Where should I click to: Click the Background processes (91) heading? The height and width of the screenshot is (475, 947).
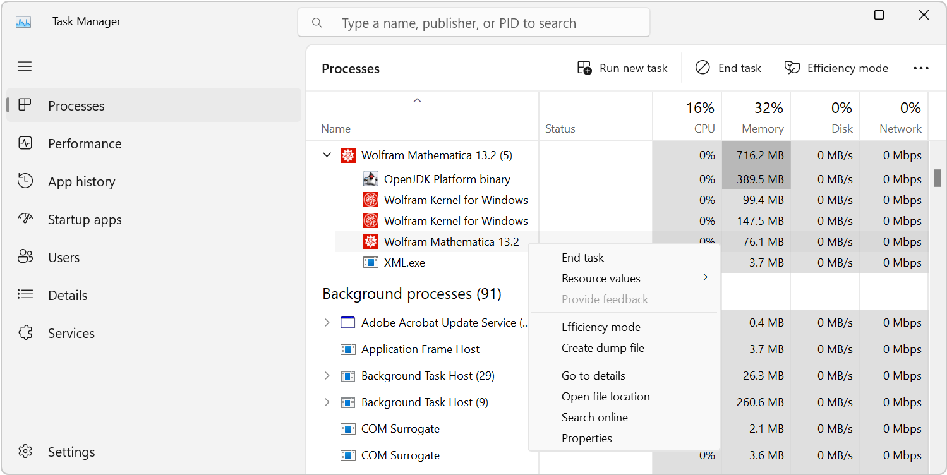click(412, 294)
